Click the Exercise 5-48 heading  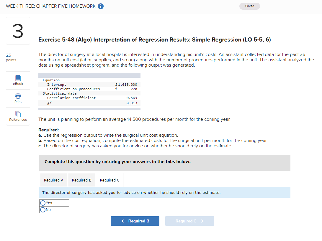click(155, 39)
